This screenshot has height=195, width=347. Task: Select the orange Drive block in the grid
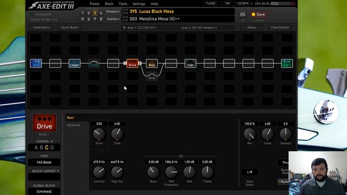point(132,63)
